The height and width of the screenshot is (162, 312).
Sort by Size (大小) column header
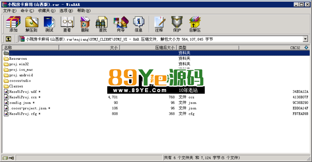(89, 48)
